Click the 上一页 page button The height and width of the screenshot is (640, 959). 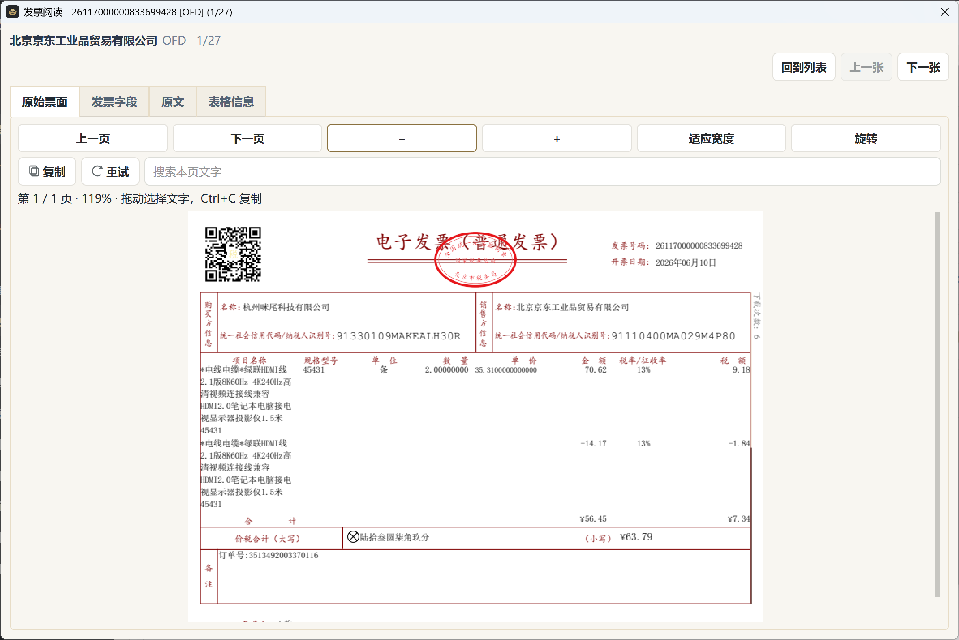93,139
